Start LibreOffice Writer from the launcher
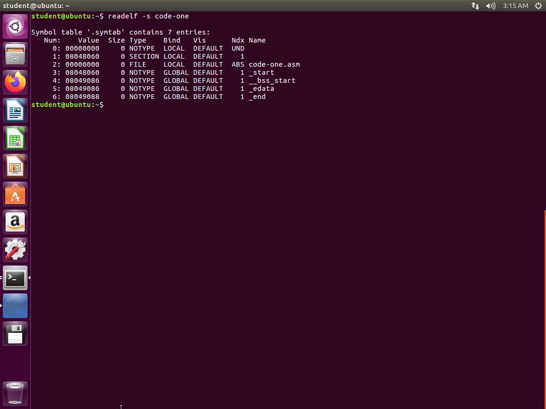This screenshot has height=409, width=546. click(x=15, y=110)
